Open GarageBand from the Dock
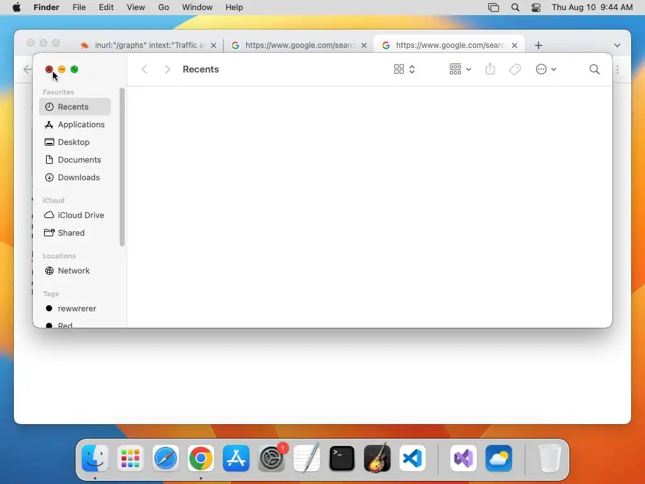 point(377,458)
